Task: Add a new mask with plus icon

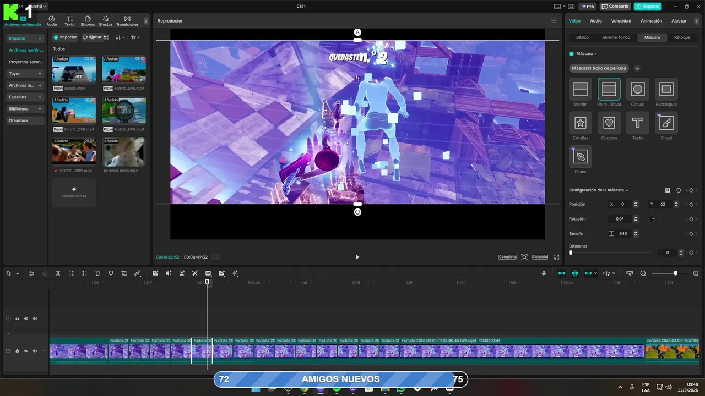Action: point(637,68)
